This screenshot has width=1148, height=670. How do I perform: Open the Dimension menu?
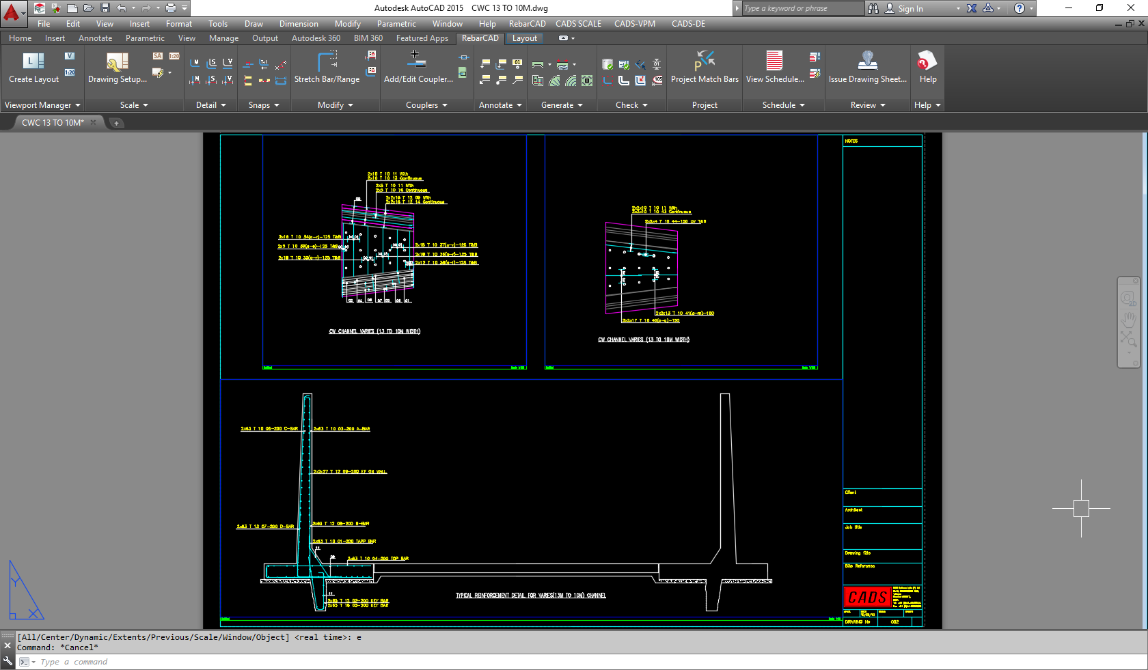[x=299, y=23]
